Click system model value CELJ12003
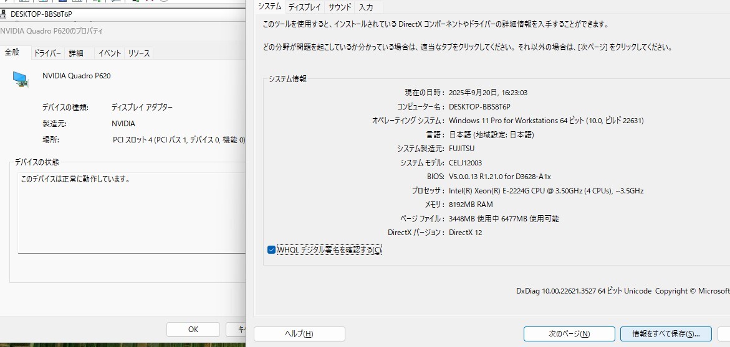This screenshot has height=347, width=730. coord(465,162)
